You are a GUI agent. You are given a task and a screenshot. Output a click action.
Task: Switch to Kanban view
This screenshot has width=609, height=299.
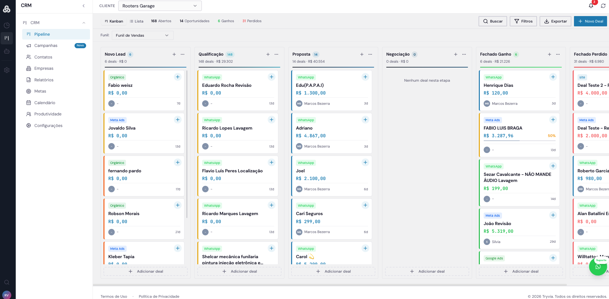coord(114,21)
